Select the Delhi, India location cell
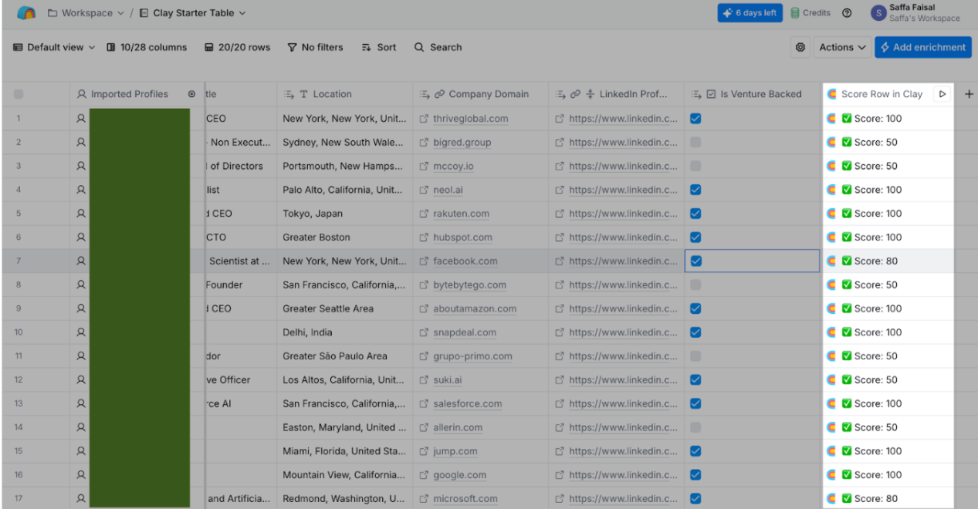 345,332
